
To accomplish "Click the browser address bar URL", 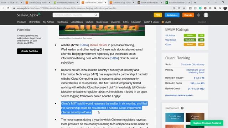I will coord(67,8).
